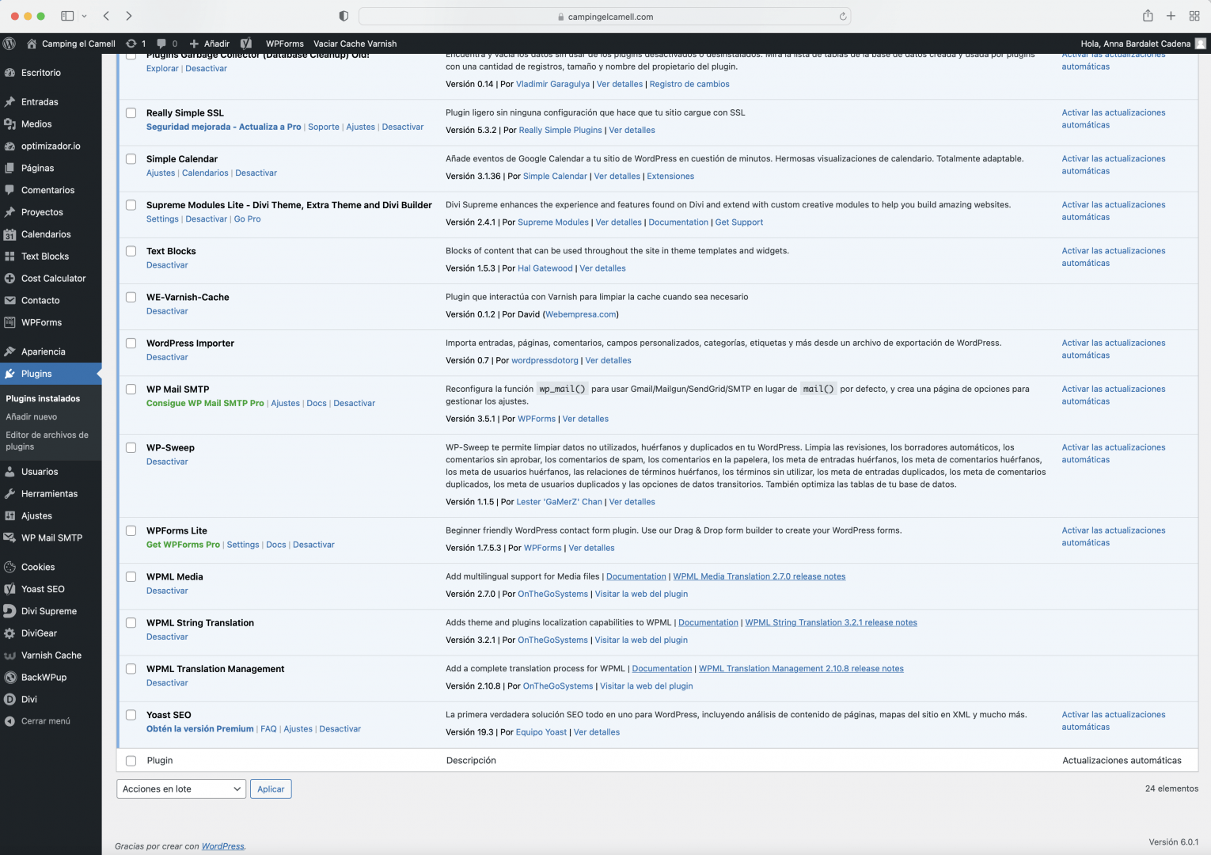Screen dimensions: 1211x855
Task: Click the Cookies sidebar icon
Action: [x=9, y=567]
